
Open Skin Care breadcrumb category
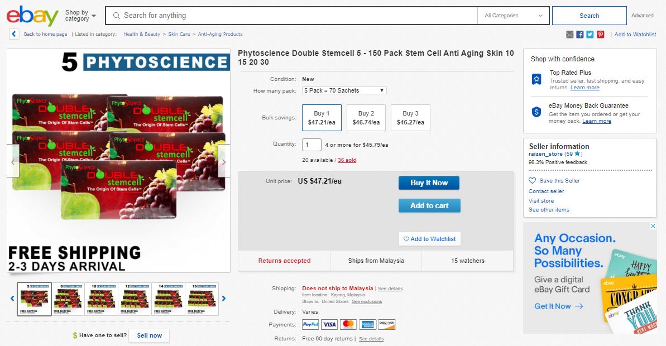click(179, 34)
